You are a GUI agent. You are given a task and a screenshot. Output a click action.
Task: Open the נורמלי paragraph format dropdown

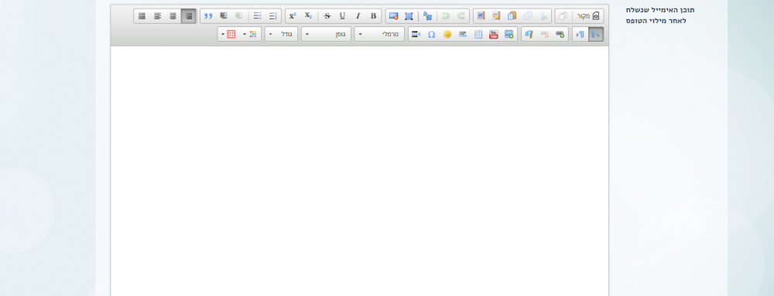tap(379, 35)
